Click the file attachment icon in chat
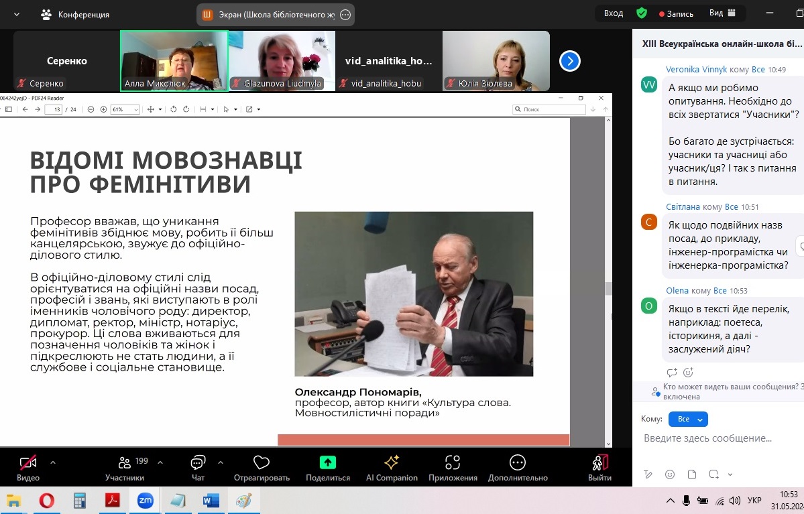The height and width of the screenshot is (514, 804). (692, 474)
